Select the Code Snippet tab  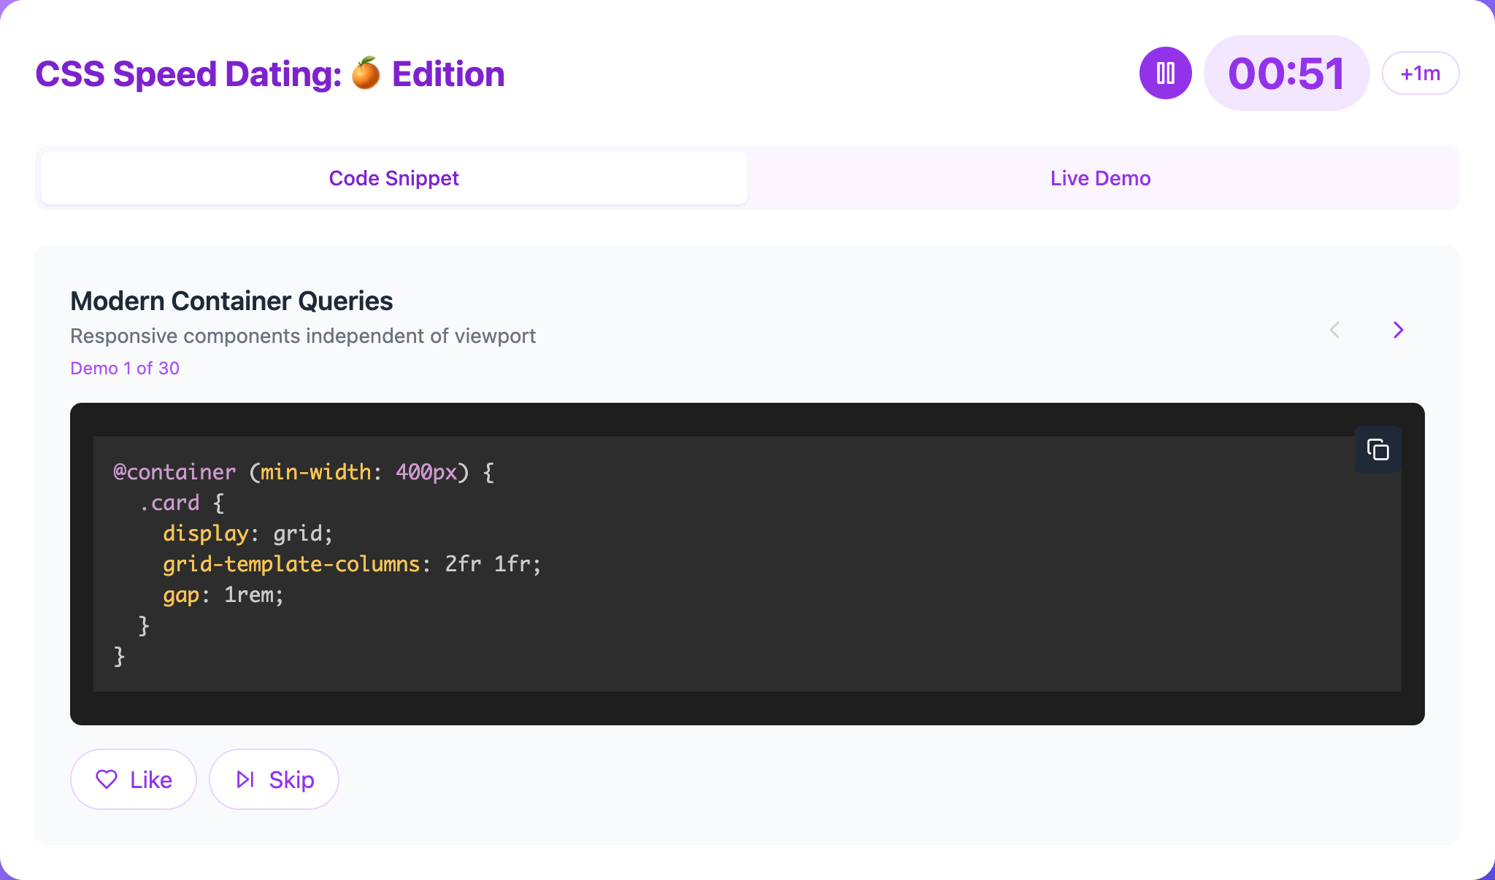tap(393, 178)
